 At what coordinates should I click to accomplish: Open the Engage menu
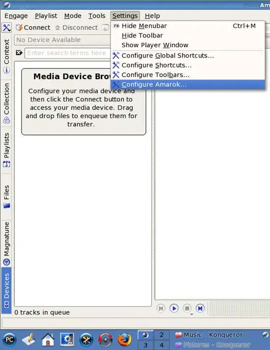coord(16,16)
